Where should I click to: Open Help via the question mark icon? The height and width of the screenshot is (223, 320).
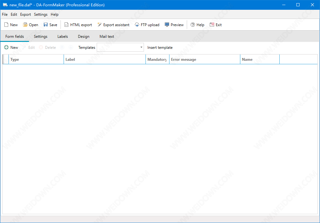point(193,25)
